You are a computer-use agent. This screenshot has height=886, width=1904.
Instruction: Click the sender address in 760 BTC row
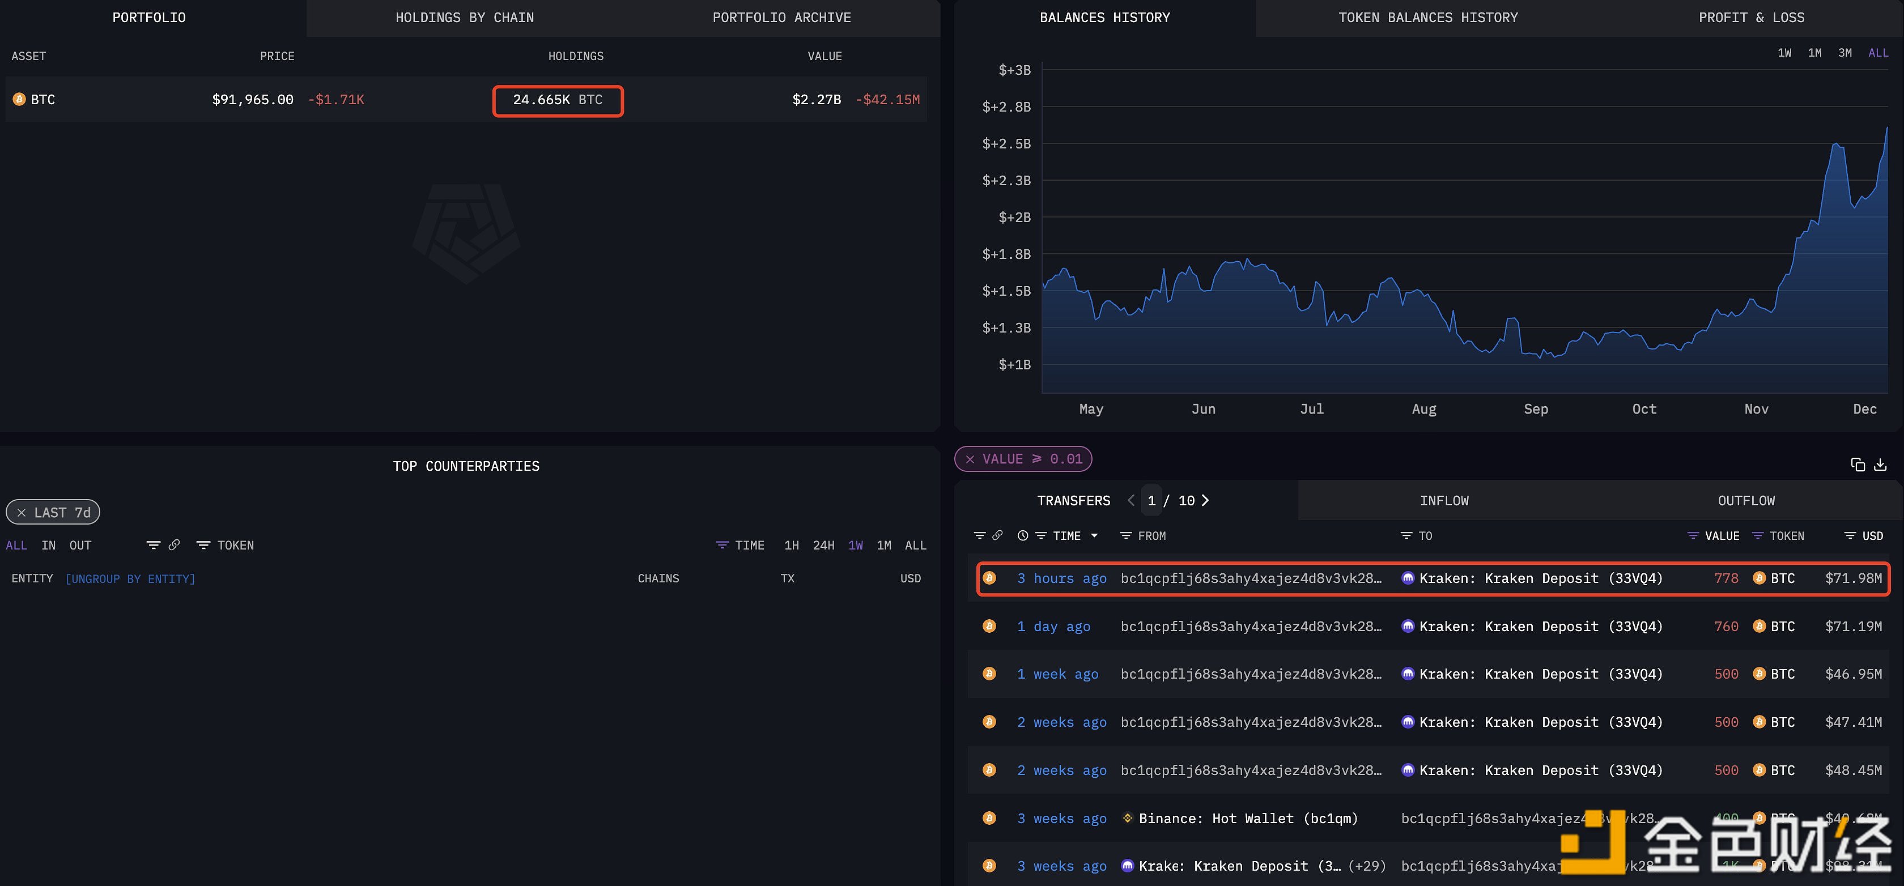1251,626
